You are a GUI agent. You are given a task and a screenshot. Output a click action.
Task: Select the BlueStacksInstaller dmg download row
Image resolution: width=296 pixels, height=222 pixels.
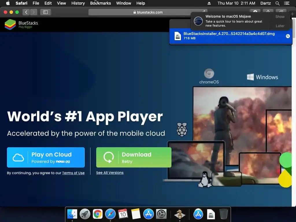[231, 36]
